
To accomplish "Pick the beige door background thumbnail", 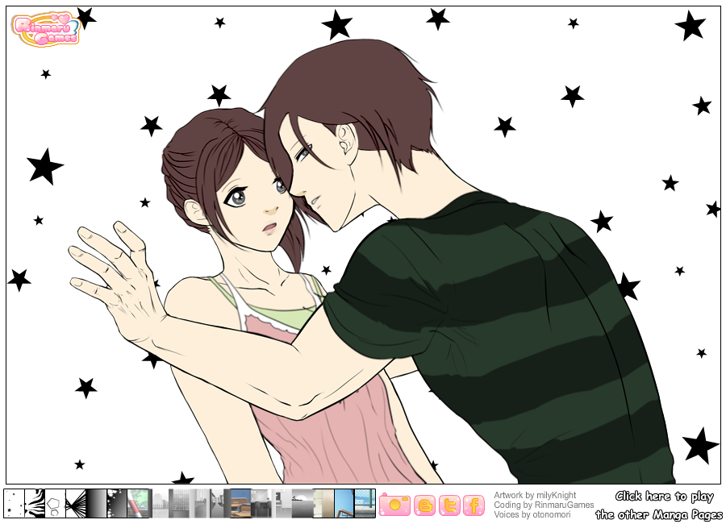I will coord(323,503).
